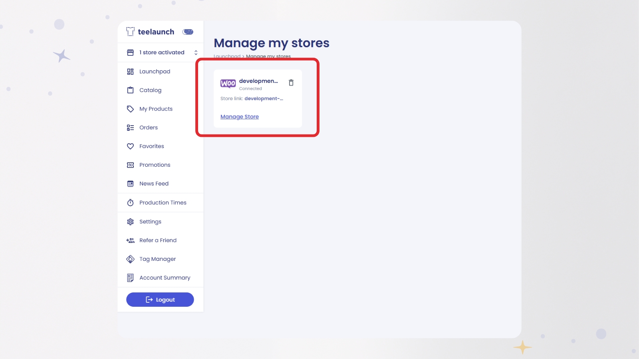
Task: Expand the 1 store activated selector
Action: point(196,53)
